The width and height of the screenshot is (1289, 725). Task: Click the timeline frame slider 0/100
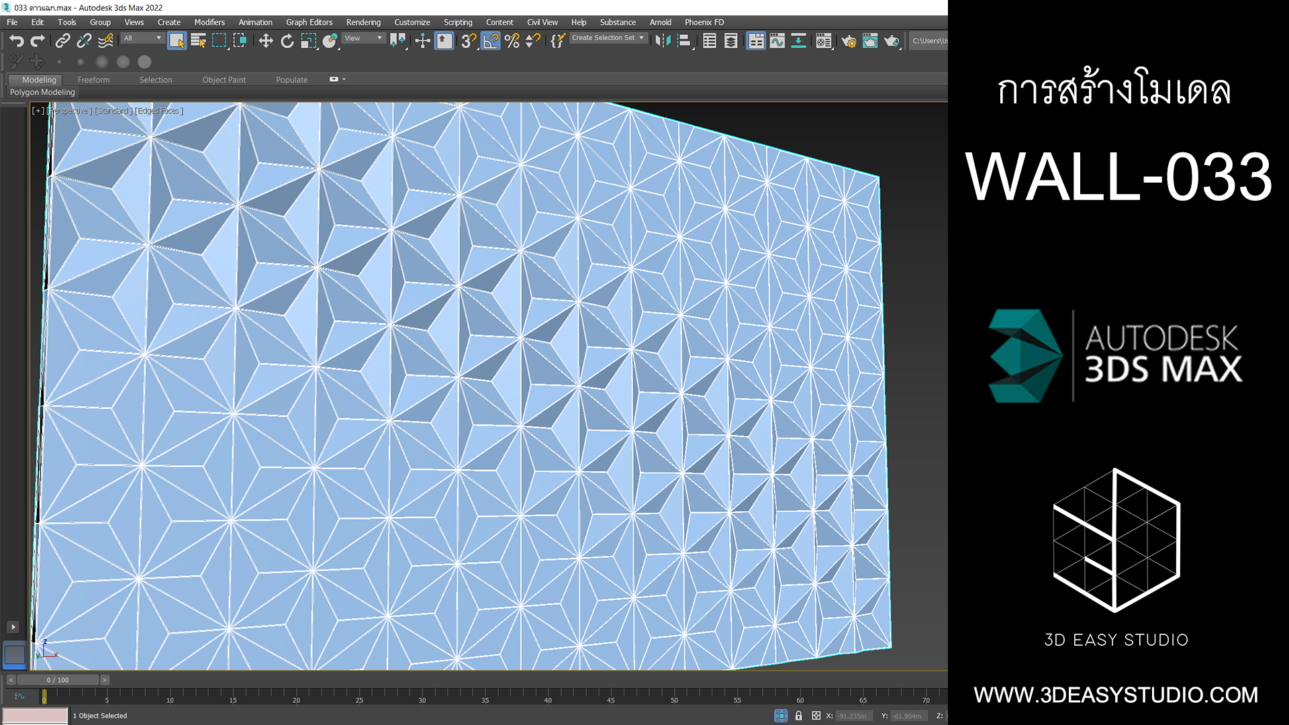(58, 680)
